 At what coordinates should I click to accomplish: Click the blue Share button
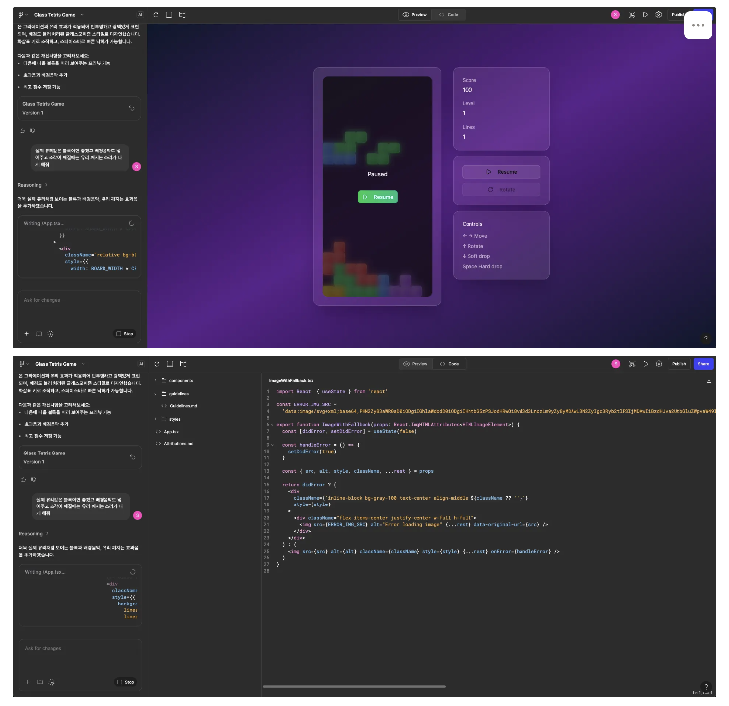[x=703, y=364]
